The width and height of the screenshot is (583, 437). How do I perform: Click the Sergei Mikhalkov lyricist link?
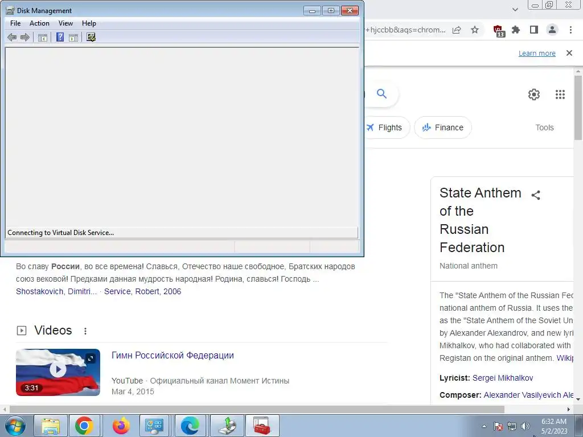click(503, 378)
